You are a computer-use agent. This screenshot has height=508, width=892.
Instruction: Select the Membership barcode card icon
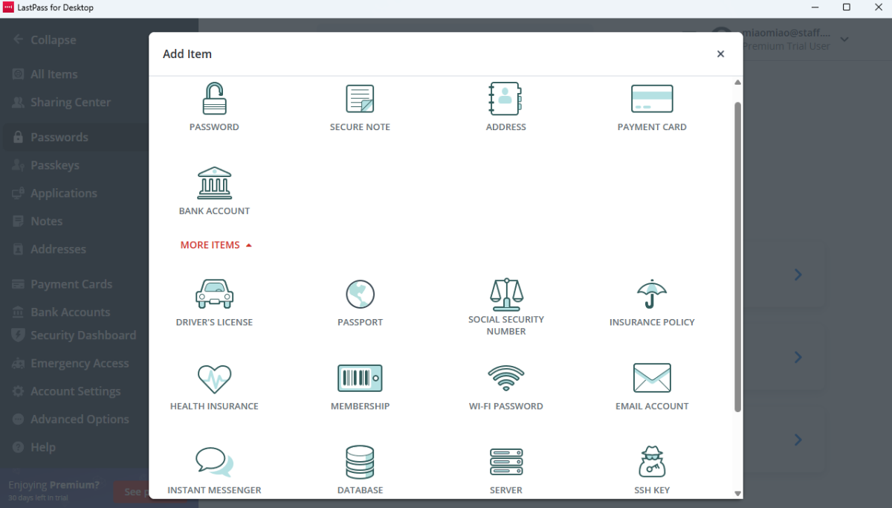[360, 379]
